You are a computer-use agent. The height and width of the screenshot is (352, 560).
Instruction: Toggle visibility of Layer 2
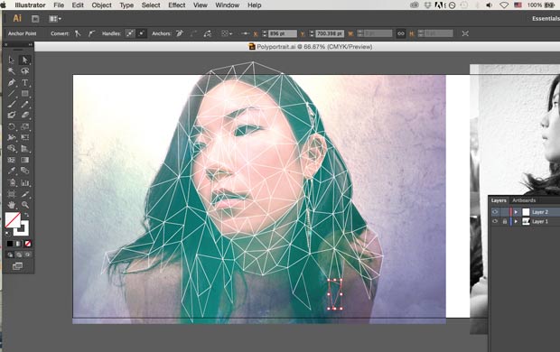(x=495, y=212)
